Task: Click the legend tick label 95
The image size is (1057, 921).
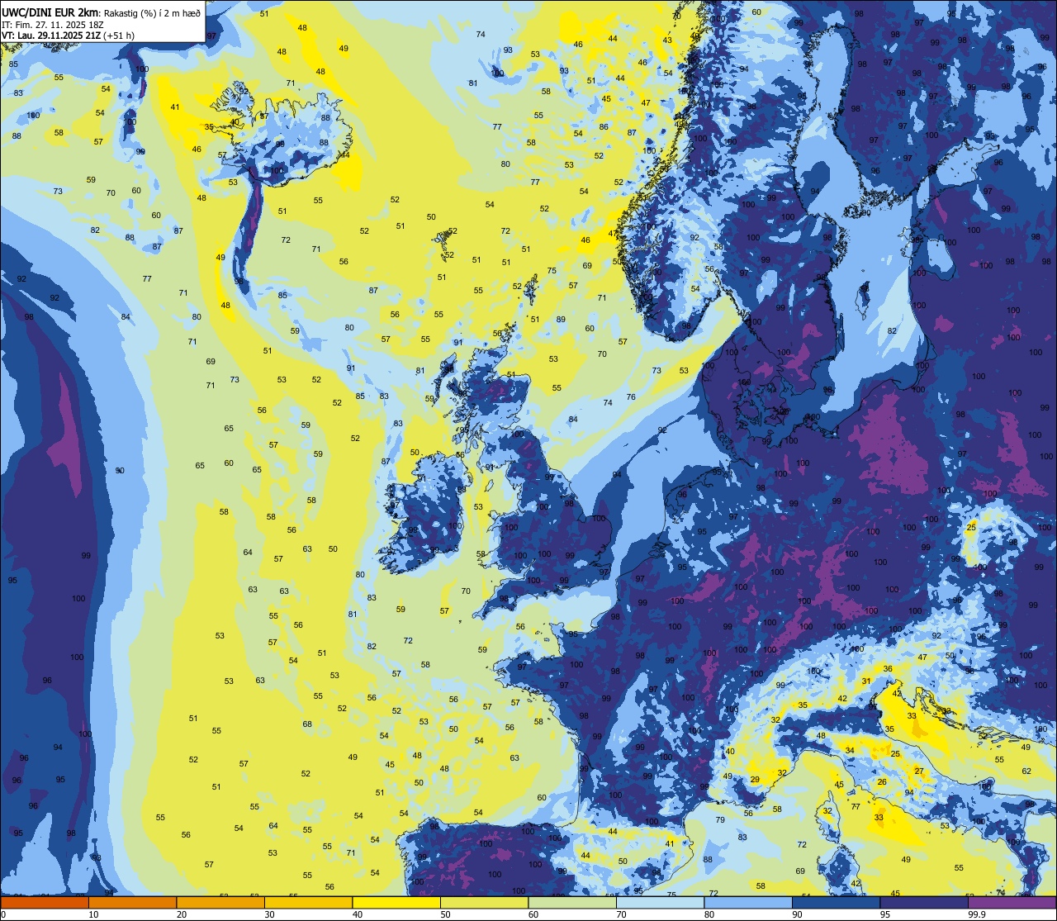Action: pos(884,914)
